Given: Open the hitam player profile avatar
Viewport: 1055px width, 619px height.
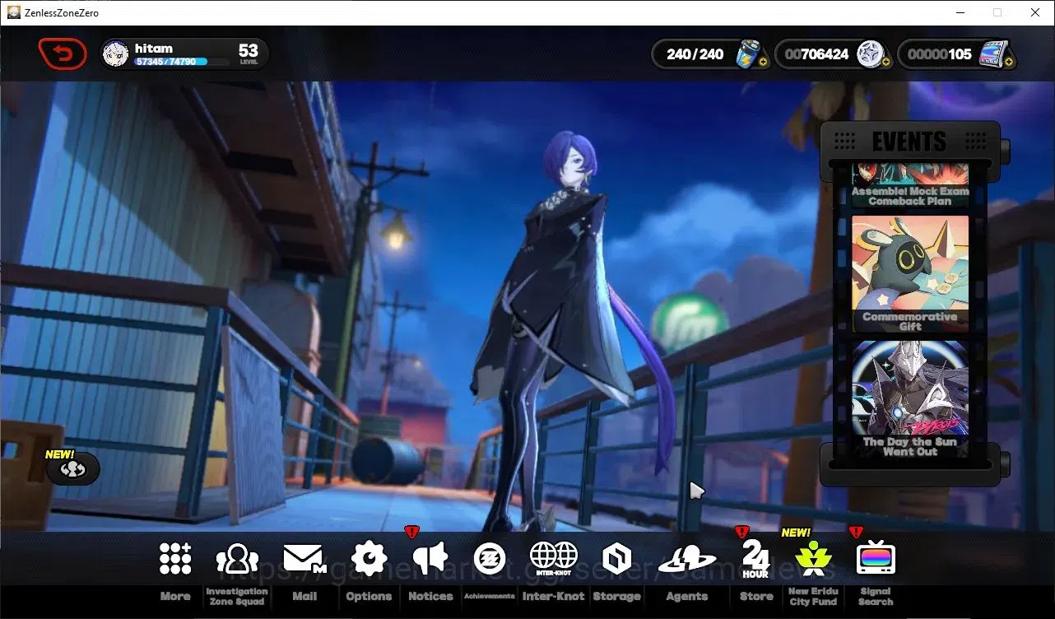Looking at the screenshot, I should 115,54.
